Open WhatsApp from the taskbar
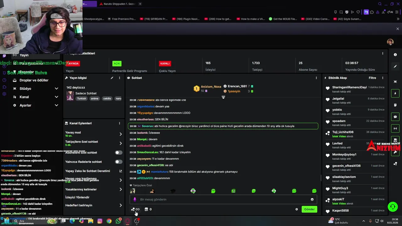This screenshot has height=226, width=402. coord(118,221)
